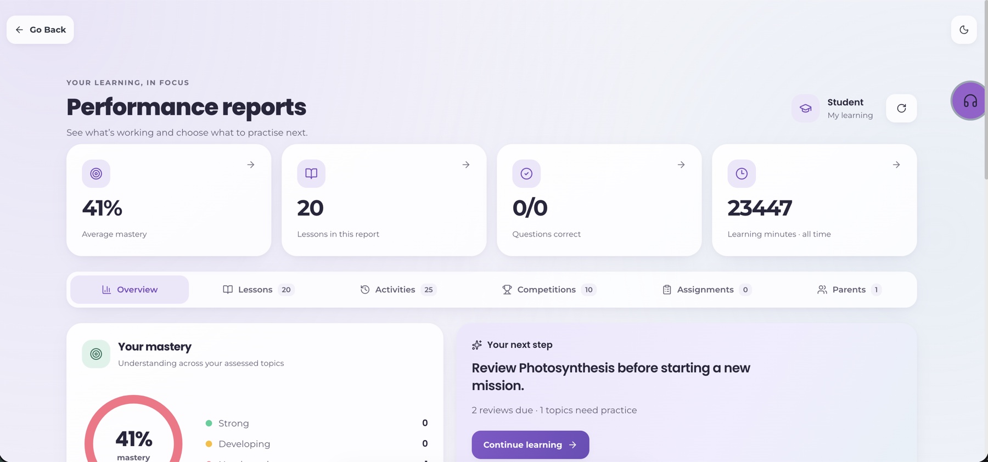Click the Continue learning button
This screenshot has width=988, height=462.
click(530, 445)
